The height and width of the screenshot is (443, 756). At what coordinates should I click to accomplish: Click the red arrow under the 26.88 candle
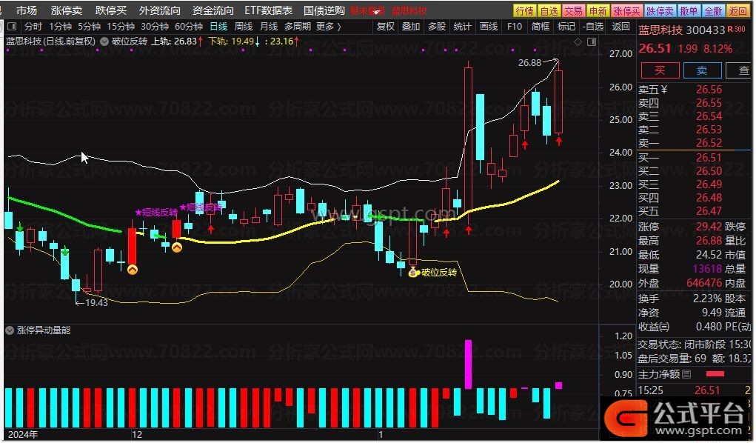pos(558,141)
